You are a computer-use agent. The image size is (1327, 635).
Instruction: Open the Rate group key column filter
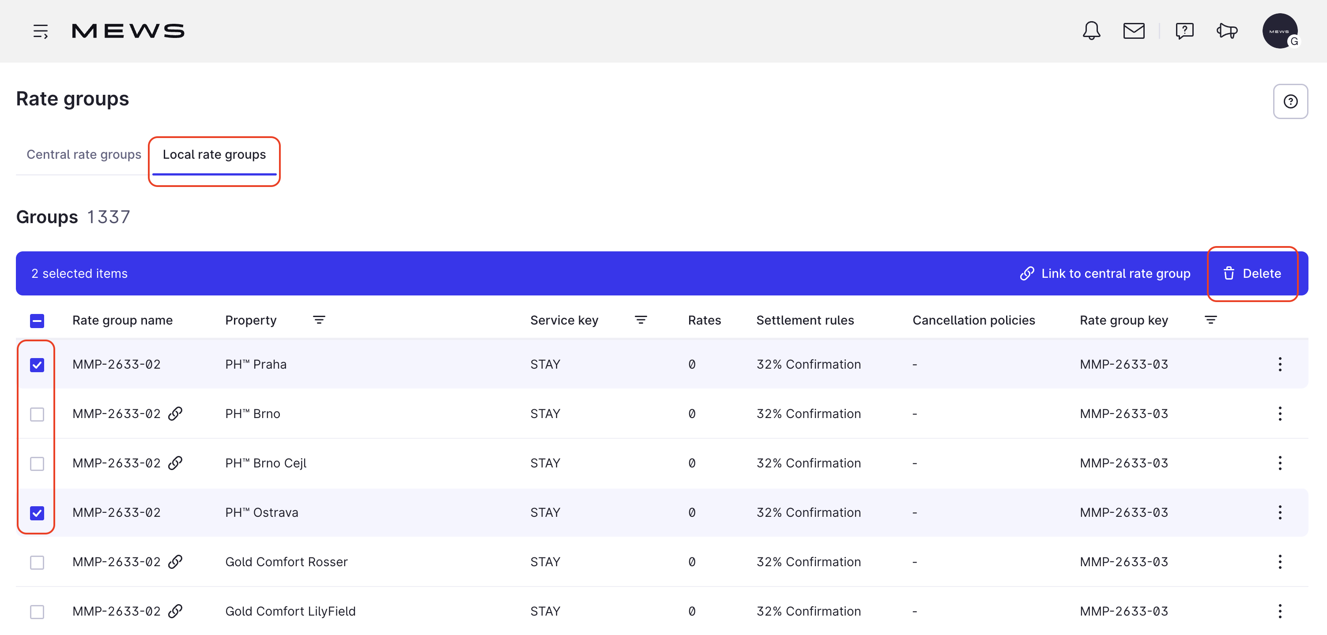tap(1211, 320)
